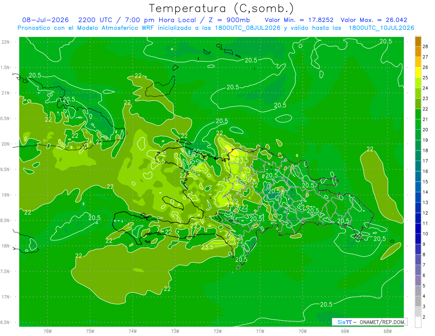The image size is (435, 336).
Task: Click the 'Temperatura (C,somb.)' title
Action: [x=221, y=8]
